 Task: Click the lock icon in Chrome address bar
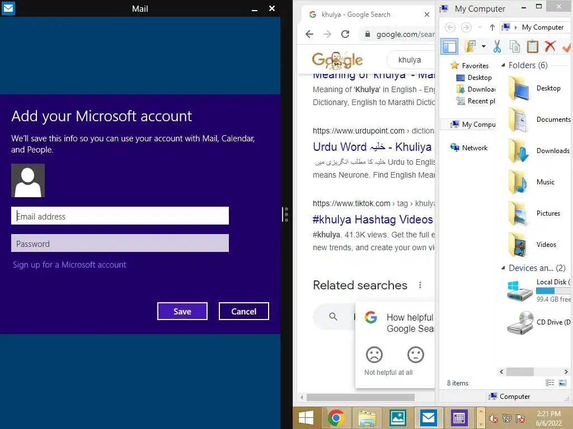pos(368,34)
